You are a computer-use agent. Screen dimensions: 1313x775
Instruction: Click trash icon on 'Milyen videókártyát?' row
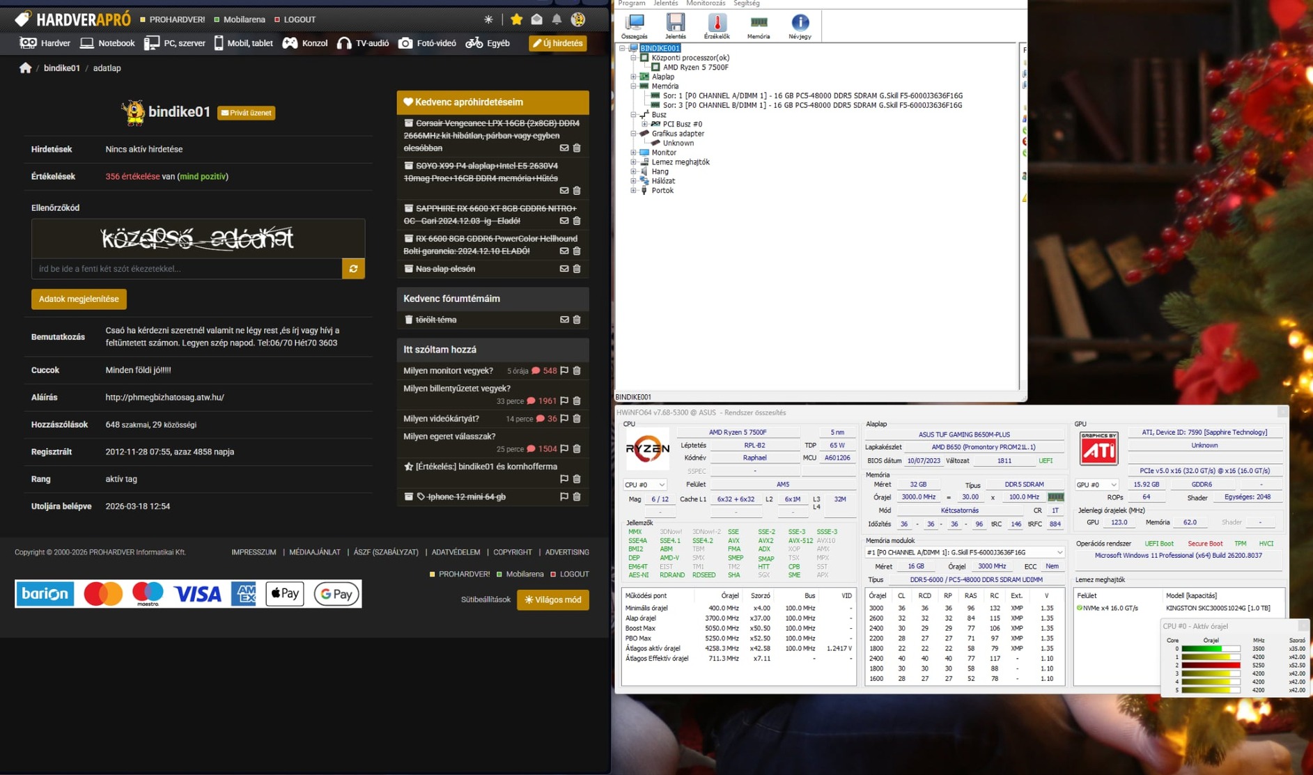(x=577, y=419)
